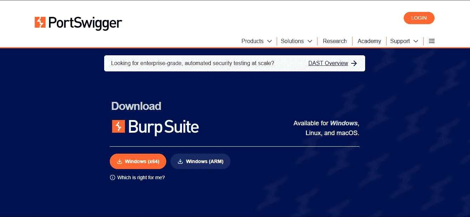Expand the Support dropdown chevron
Screen dimensions: 470x217
tap(416, 41)
